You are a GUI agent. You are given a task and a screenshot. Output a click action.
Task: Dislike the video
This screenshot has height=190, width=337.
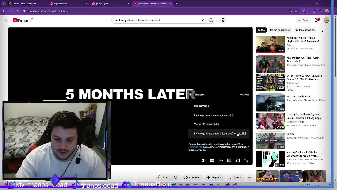(176, 177)
